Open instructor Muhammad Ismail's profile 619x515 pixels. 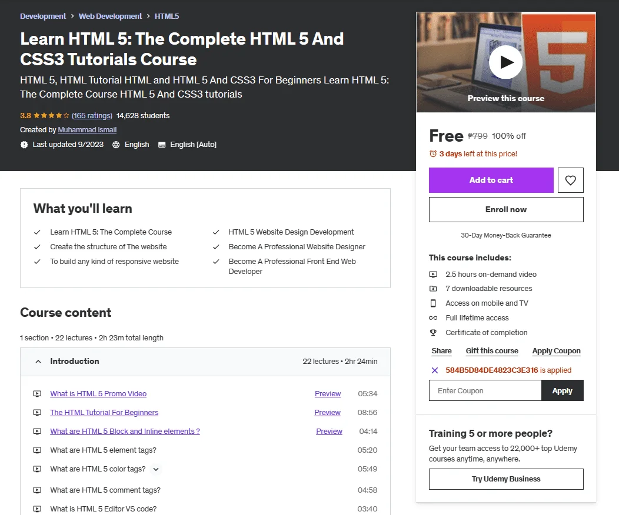[x=87, y=130]
